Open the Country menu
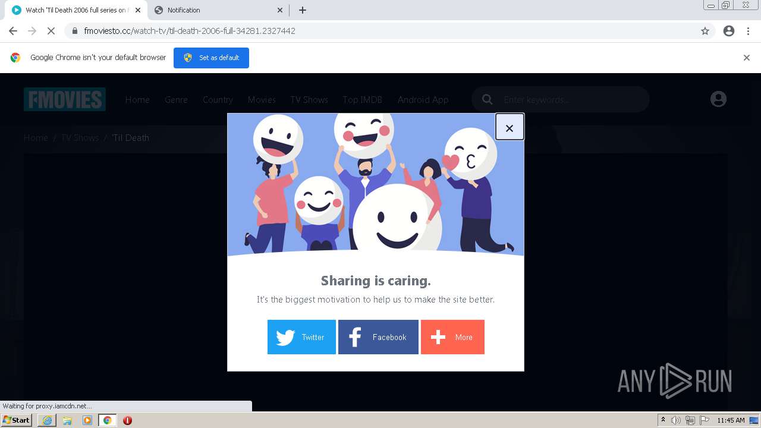Image resolution: width=761 pixels, height=428 pixels. click(x=218, y=100)
